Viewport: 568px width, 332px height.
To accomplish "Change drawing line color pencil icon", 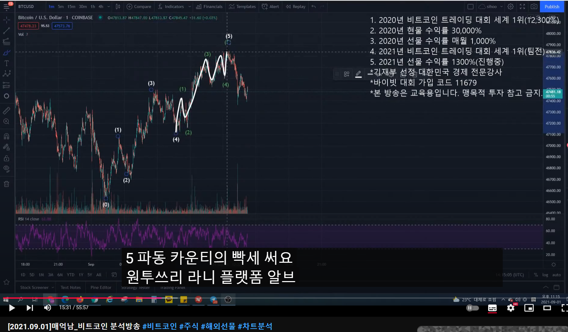I will [x=358, y=74].
